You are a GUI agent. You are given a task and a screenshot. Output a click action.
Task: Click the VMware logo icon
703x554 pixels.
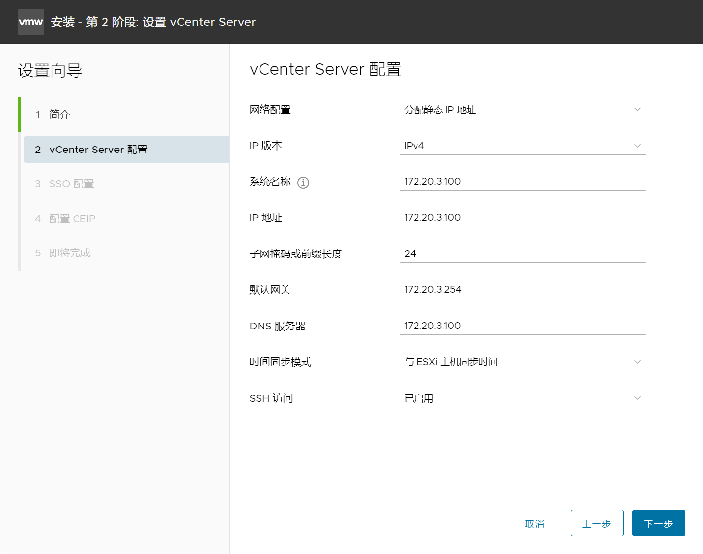point(31,22)
